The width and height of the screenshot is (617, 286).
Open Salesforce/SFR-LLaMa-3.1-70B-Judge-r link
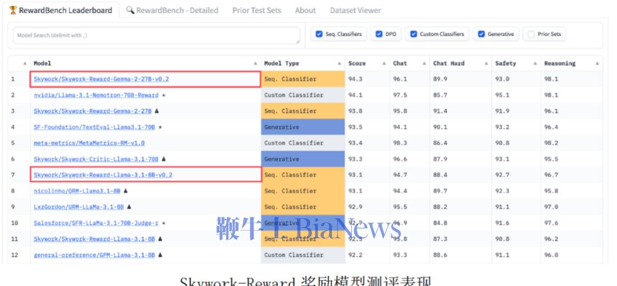click(96, 223)
